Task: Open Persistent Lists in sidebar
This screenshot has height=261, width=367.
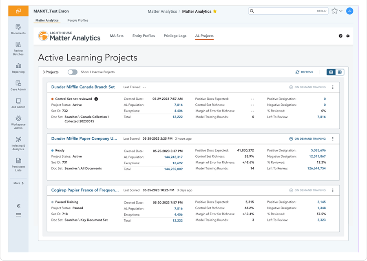Action: coord(18,164)
